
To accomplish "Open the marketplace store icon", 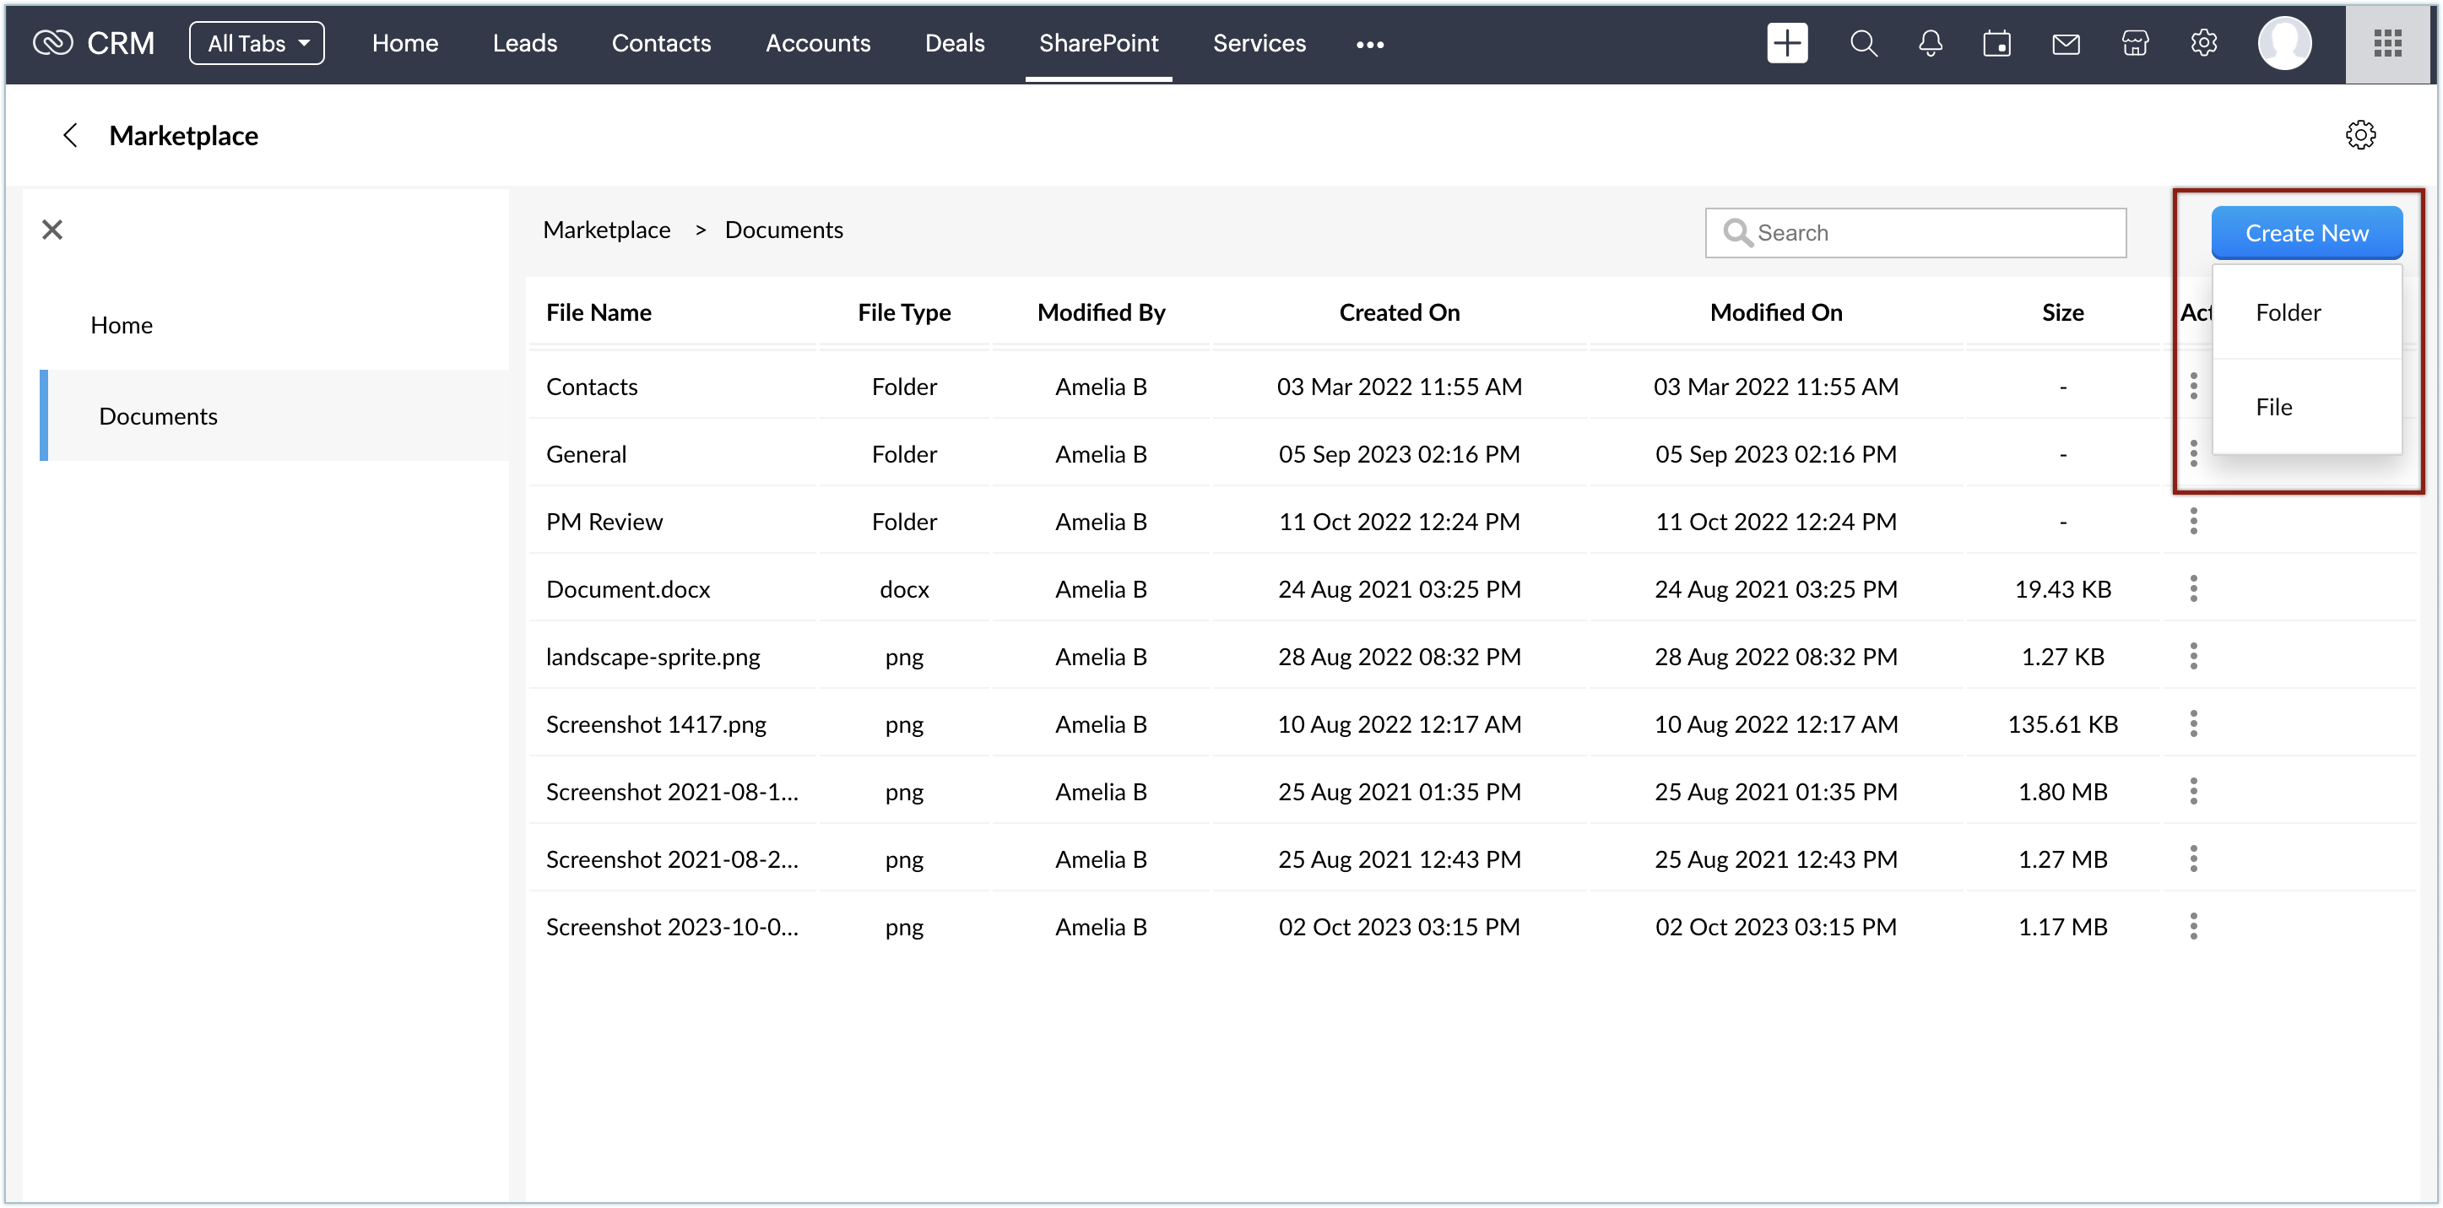I will tap(2135, 44).
